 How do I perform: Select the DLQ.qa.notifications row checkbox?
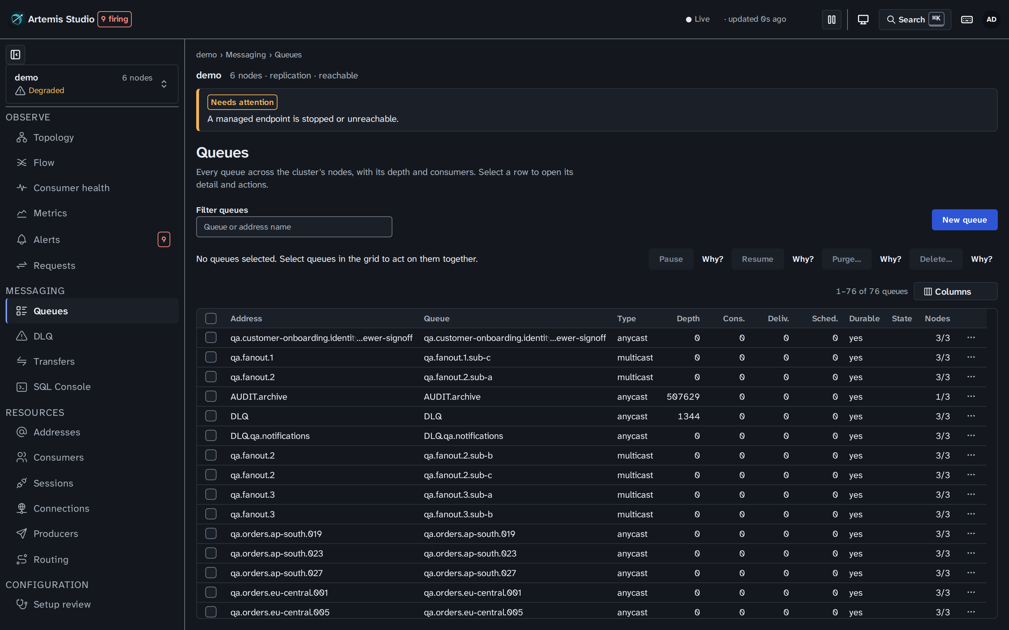pyautogui.click(x=211, y=436)
